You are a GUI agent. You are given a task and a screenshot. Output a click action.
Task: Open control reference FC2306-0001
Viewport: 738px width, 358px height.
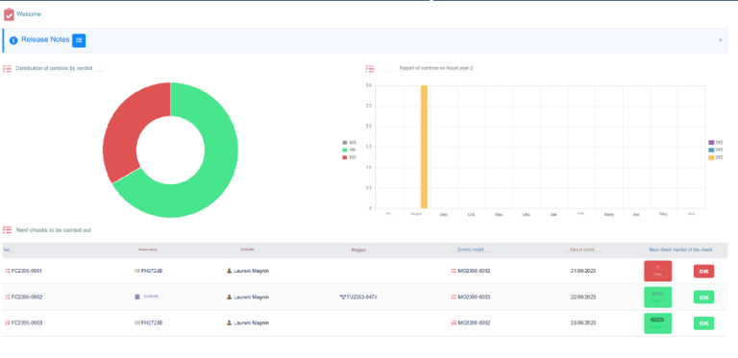pyautogui.click(x=27, y=271)
